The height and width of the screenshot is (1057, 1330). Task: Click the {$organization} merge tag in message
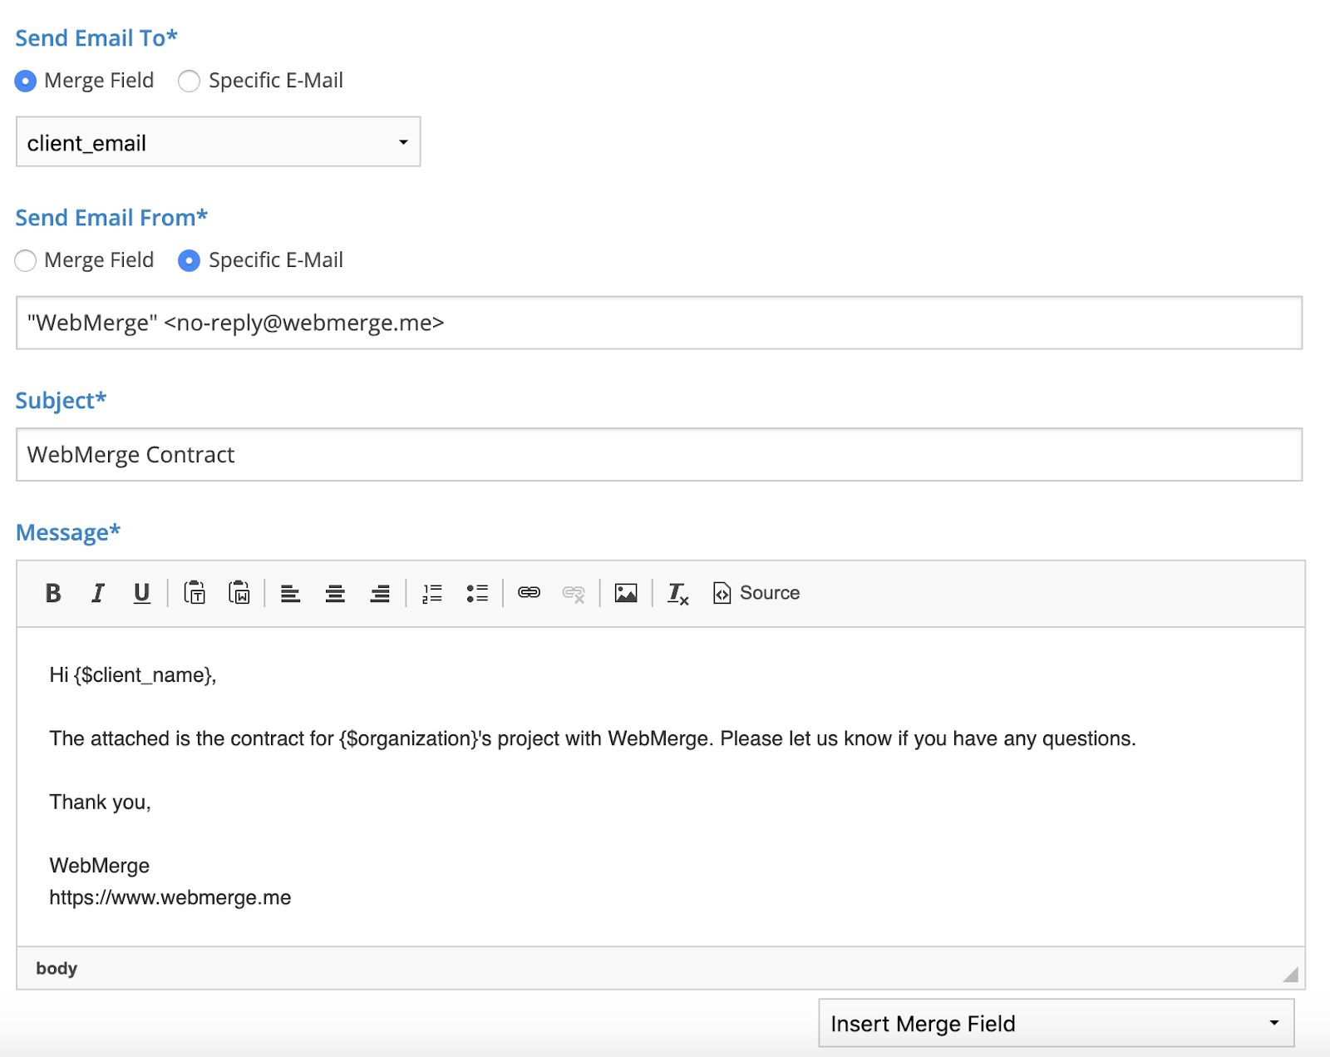coord(408,738)
